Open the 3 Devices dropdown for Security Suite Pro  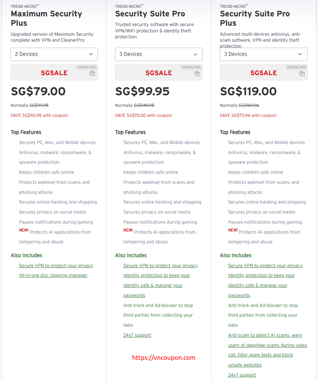tap(159, 54)
